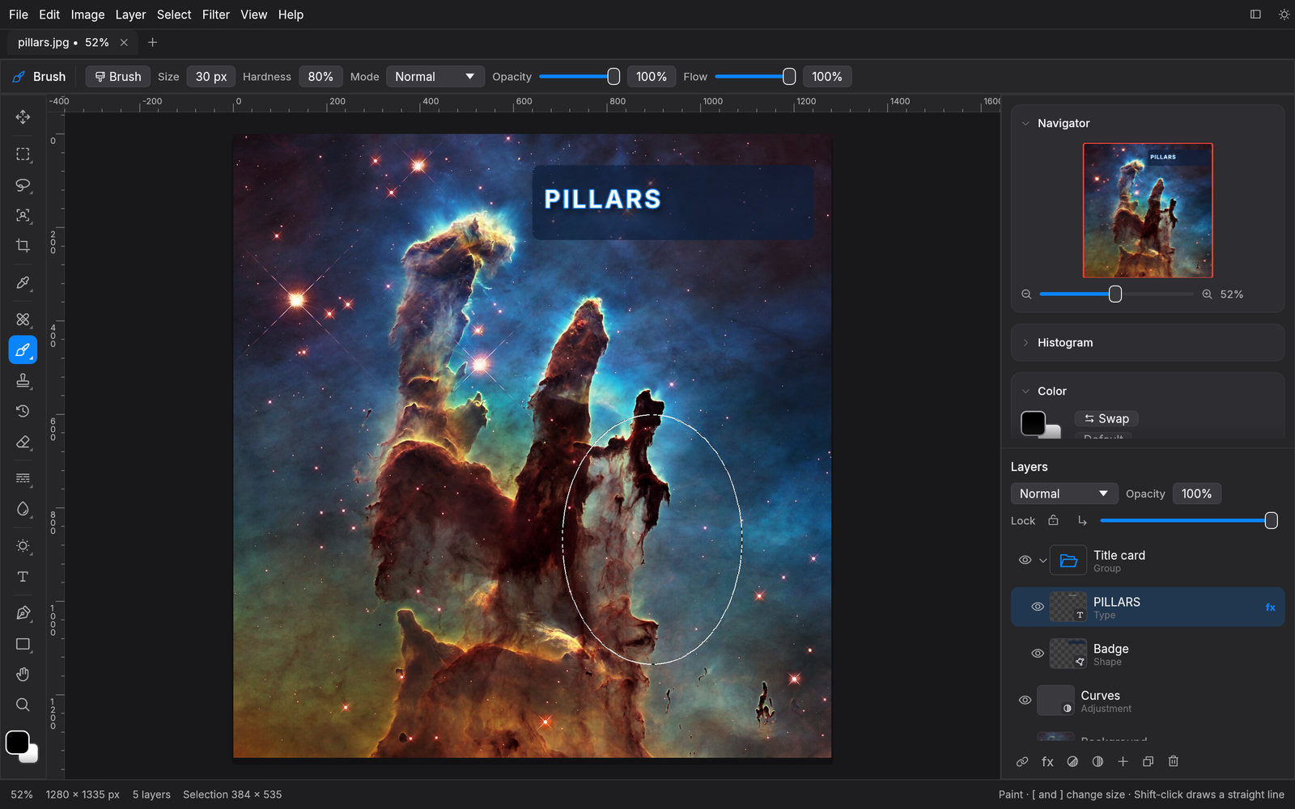1295x809 pixels.
Task: Add a new layer with plus icon
Action: click(1123, 761)
